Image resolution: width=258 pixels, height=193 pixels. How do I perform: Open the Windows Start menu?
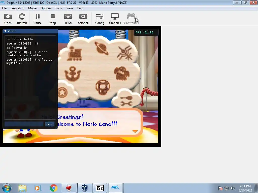click(7, 188)
